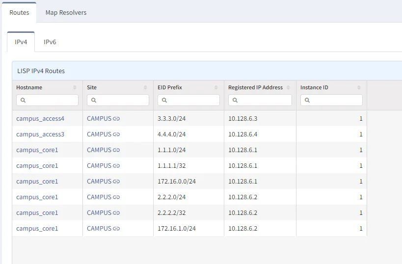Viewport: 402px width, 264px height.
Task: Open the campus_access3 hostname link
Action: pos(40,134)
